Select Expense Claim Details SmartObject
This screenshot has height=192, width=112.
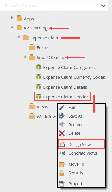65,87
